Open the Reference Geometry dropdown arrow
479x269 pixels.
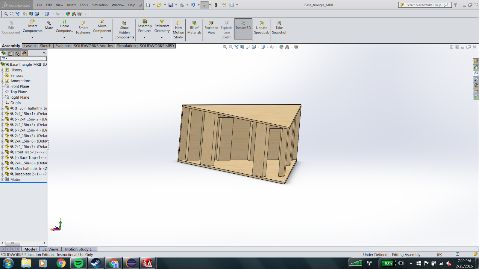click(x=162, y=38)
